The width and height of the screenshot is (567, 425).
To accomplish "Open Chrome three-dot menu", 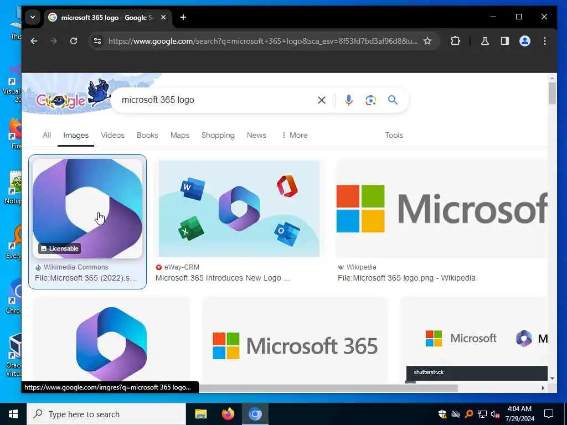I will 545,41.
